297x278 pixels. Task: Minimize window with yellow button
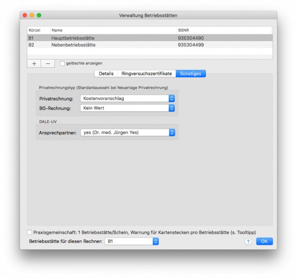point(32,15)
